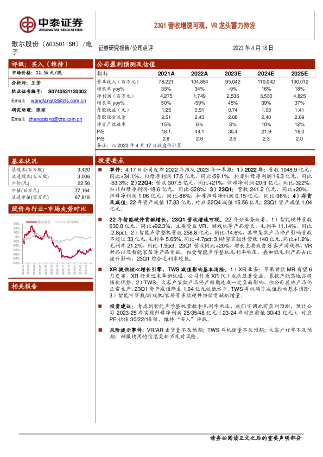Click revenue value 104,894
This screenshot has width=323, height=457.
pos(199,82)
